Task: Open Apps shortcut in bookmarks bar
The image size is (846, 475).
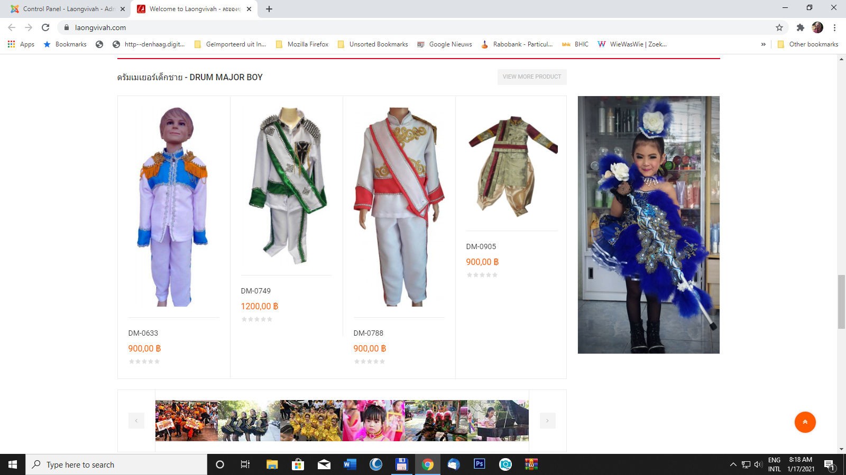Action: [21, 44]
